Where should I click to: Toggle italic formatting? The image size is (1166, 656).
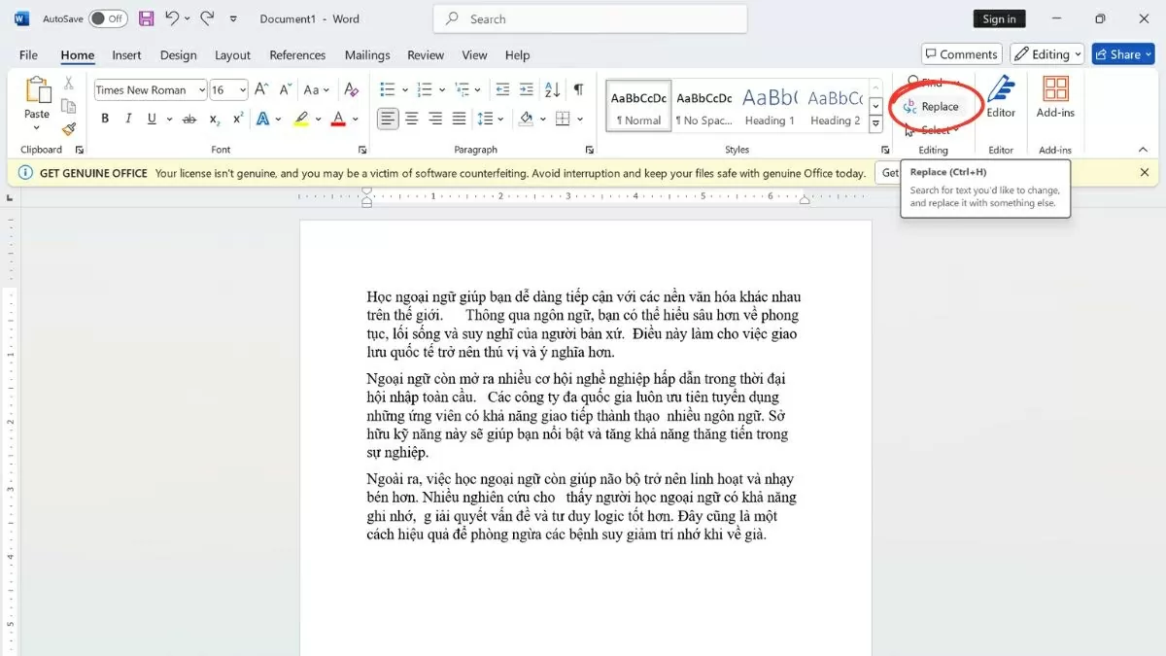tap(127, 119)
